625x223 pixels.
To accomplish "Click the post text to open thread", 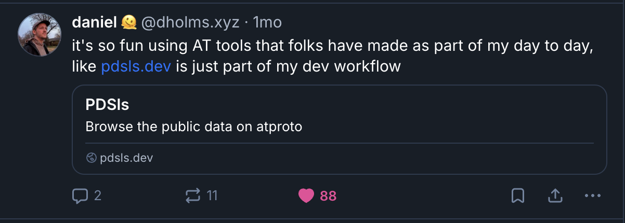I will (x=333, y=45).
